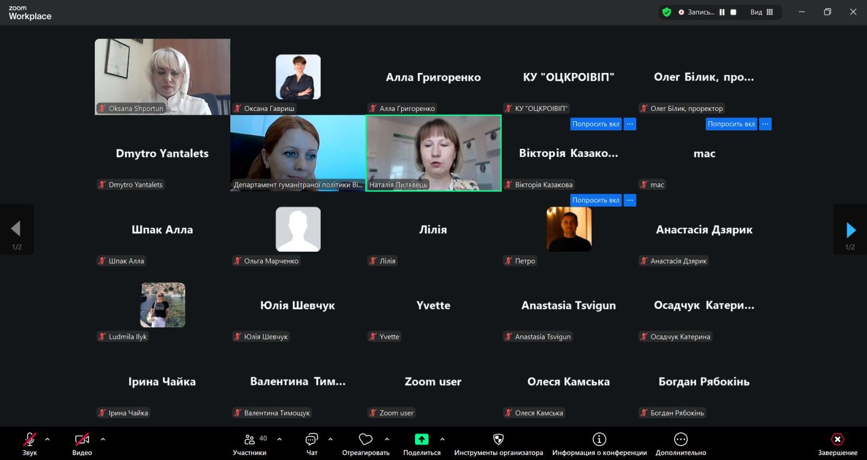Image resolution: width=867 pixels, height=460 pixels.
Task: Expand video settings arrow next to camera
Action: point(103,439)
